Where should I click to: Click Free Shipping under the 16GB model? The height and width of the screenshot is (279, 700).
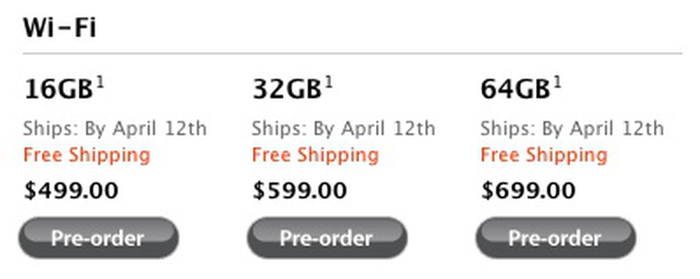tap(87, 155)
